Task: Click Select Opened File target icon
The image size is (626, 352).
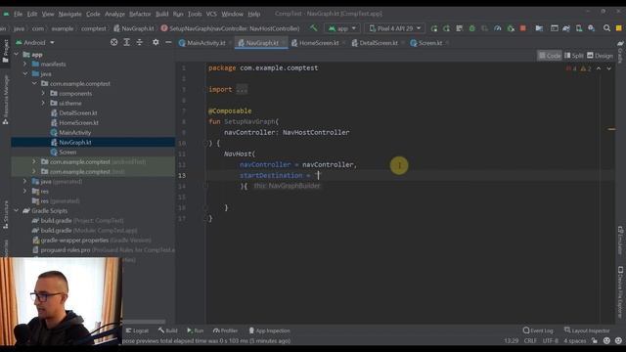Action: point(113,42)
